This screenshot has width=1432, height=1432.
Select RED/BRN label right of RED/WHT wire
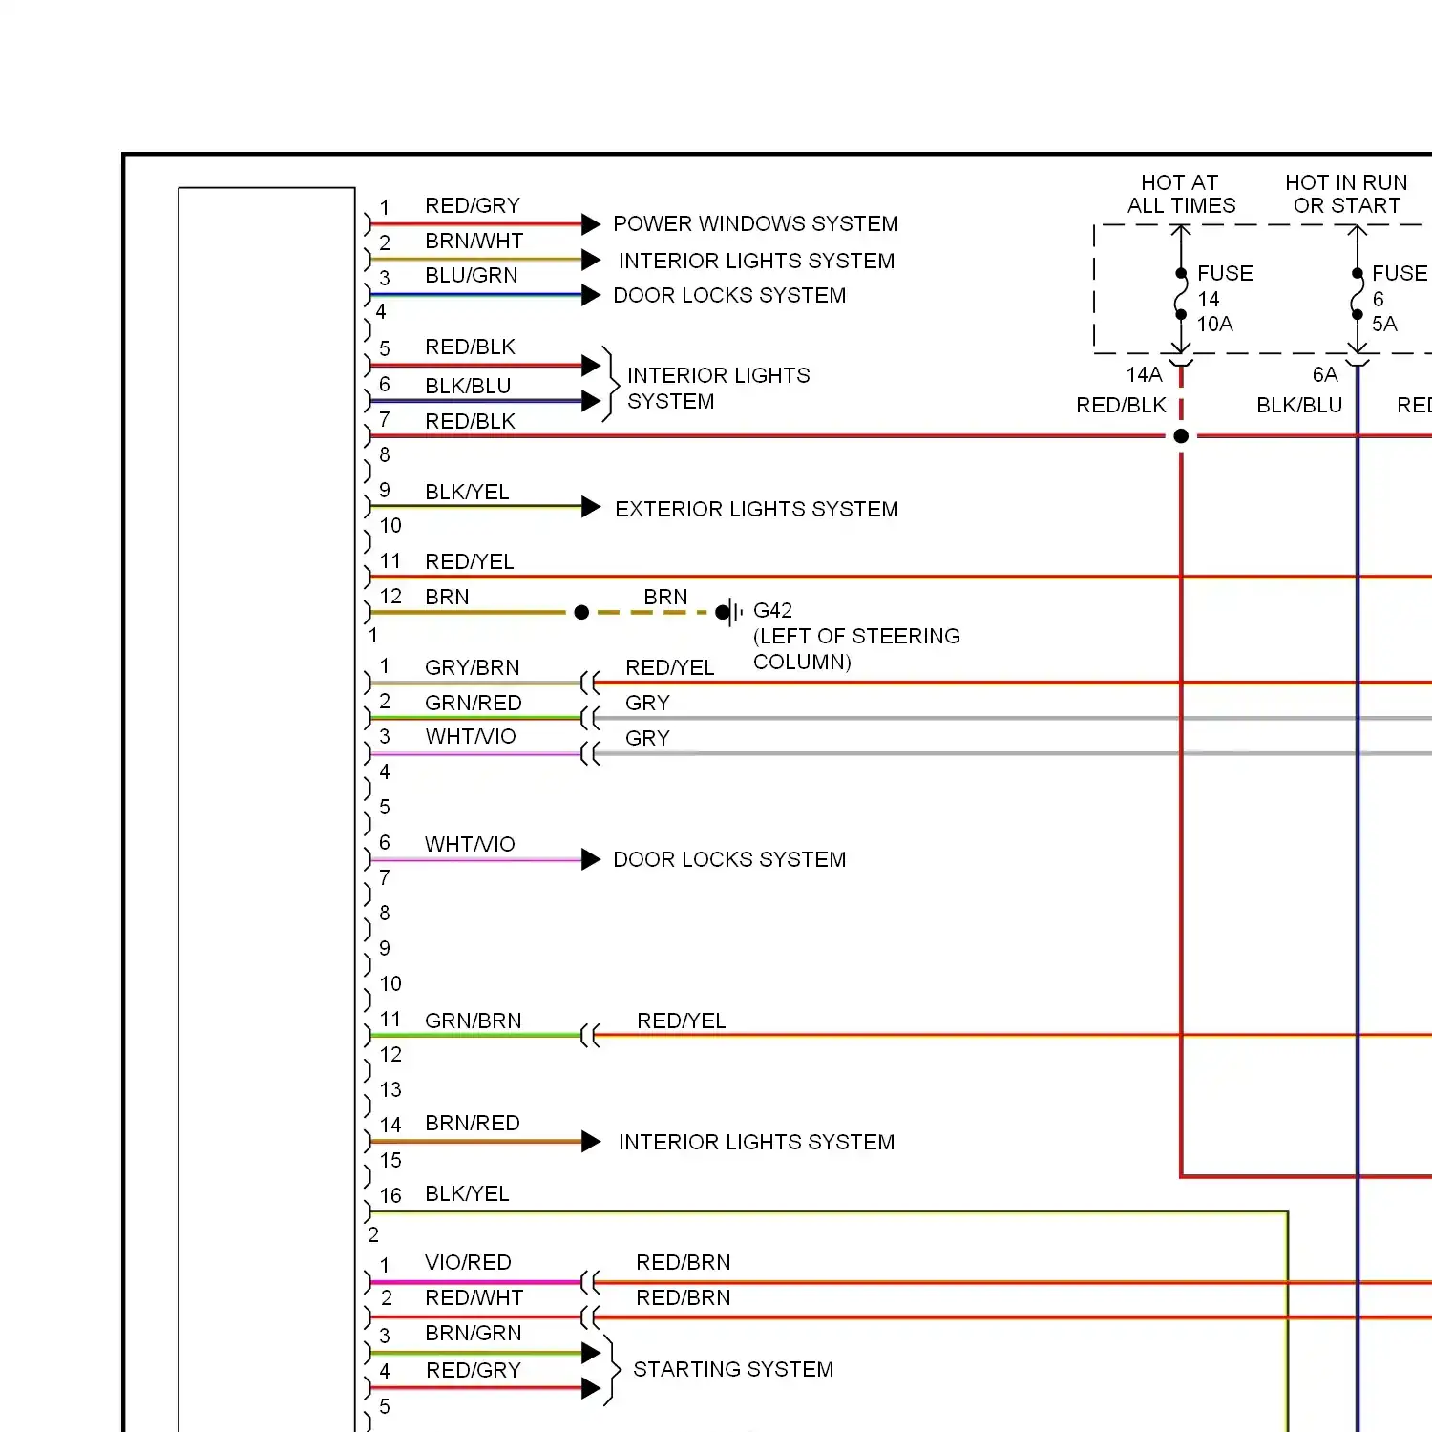pyautogui.click(x=683, y=1297)
